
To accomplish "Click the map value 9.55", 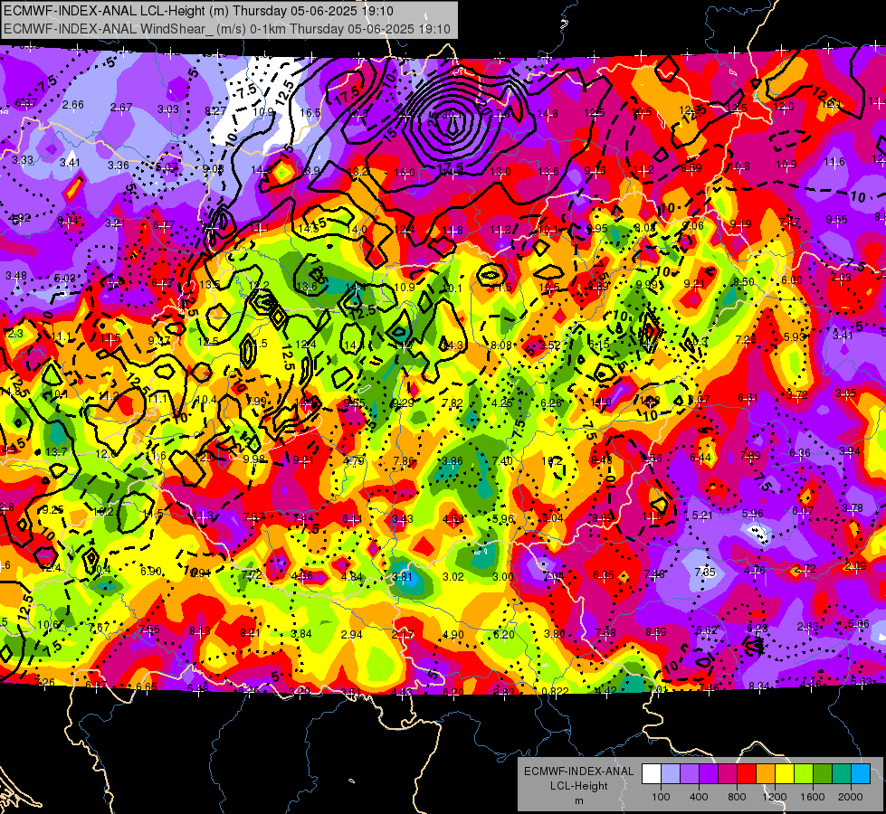I will 837,219.
